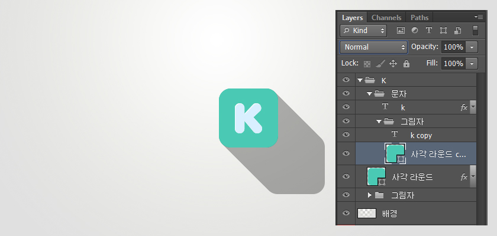Click the fx icon on the k text layer
This screenshot has width=497, height=236.
(x=464, y=107)
